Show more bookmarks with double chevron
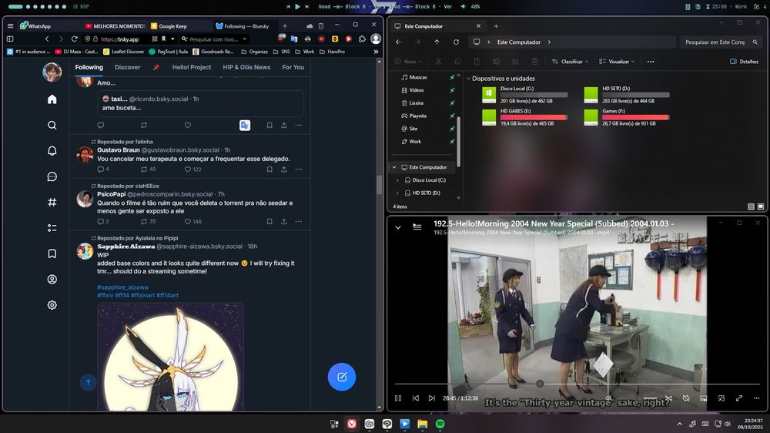The height and width of the screenshot is (433, 770). pyautogui.click(x=377, y=52)
